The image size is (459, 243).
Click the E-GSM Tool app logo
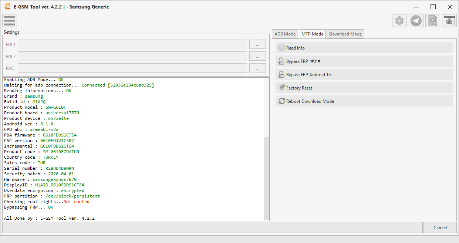(x=7, y=6)
